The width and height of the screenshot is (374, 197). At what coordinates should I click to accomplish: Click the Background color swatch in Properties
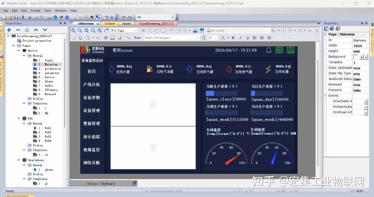coord(356,57)
